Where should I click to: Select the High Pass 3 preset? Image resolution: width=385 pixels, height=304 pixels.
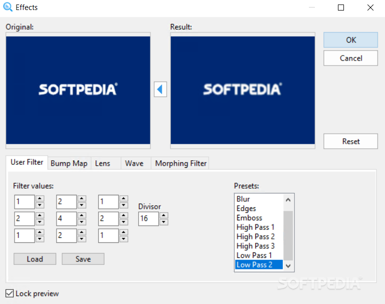259,246
